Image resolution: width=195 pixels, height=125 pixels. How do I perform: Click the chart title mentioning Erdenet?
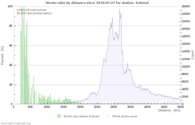97,3
